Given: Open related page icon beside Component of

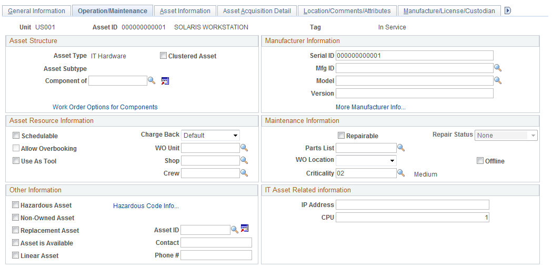Looking at the screenshot, I should 165,81.
